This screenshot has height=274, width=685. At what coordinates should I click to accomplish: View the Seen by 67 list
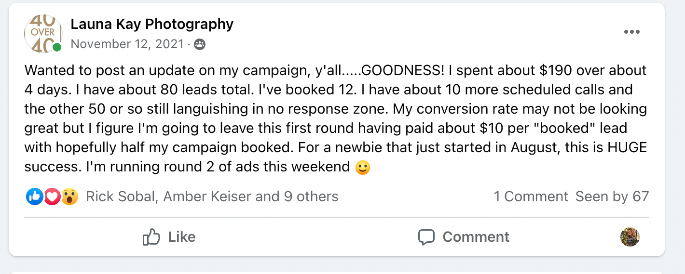click(x=612, y=196)
